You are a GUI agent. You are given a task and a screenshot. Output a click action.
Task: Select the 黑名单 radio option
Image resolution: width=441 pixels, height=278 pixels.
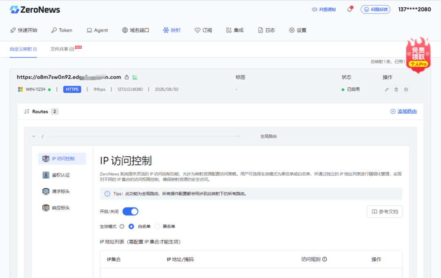[x=158, y=226]
